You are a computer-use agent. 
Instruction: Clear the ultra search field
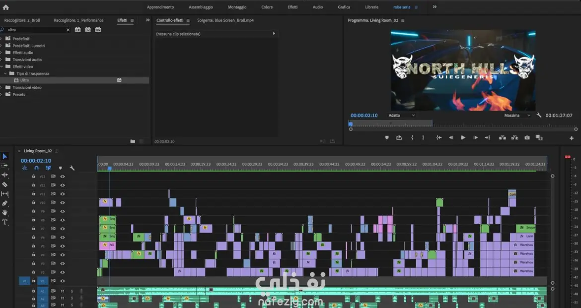[68, 30]
